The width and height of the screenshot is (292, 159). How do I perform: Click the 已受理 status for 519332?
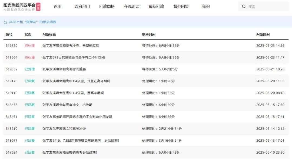[30, 69]
